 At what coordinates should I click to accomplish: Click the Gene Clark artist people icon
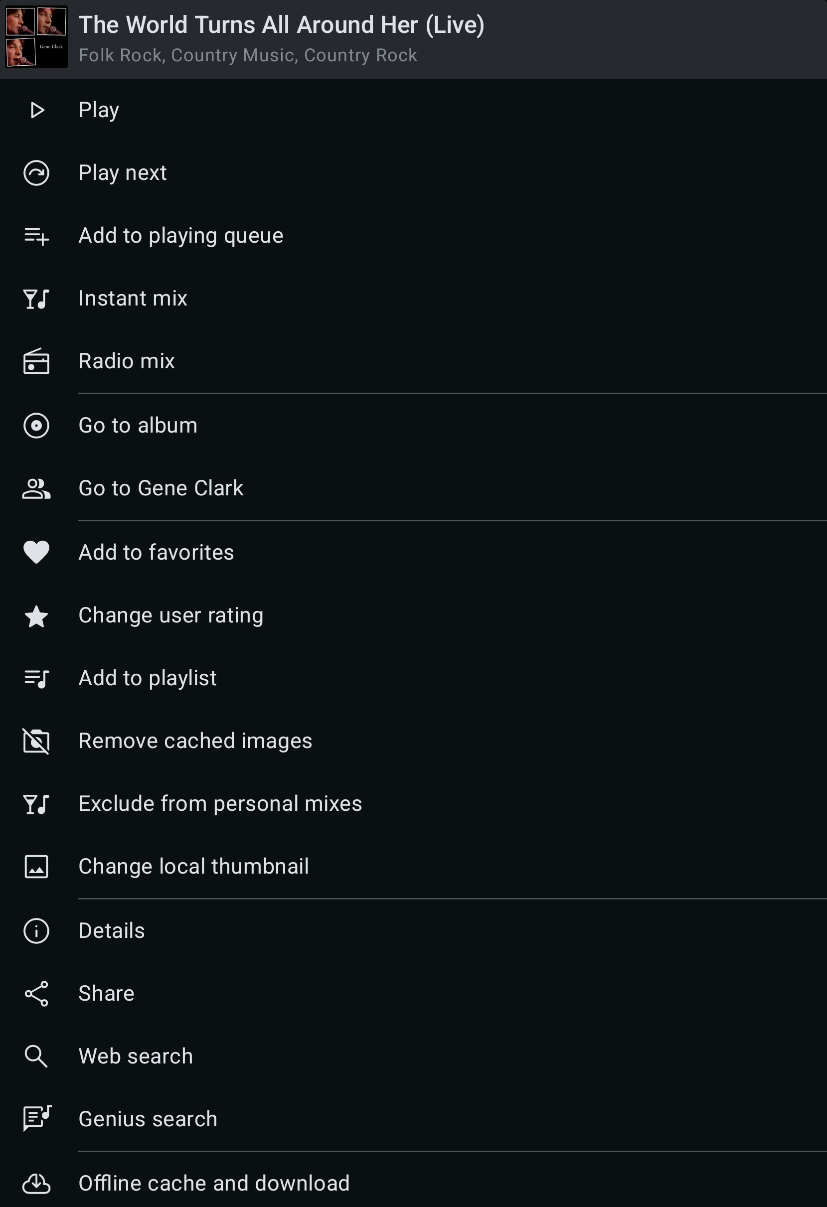point(36,489)
